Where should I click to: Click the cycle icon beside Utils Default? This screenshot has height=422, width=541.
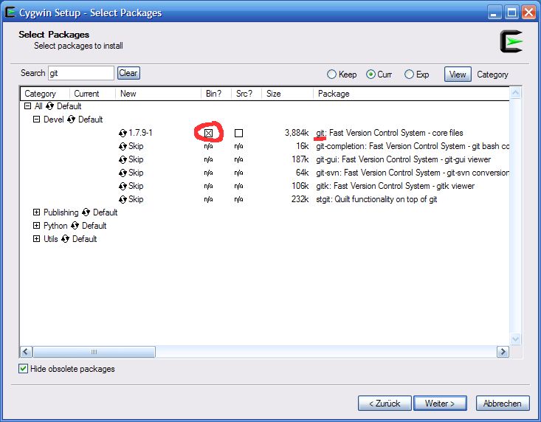click(65, 239)
